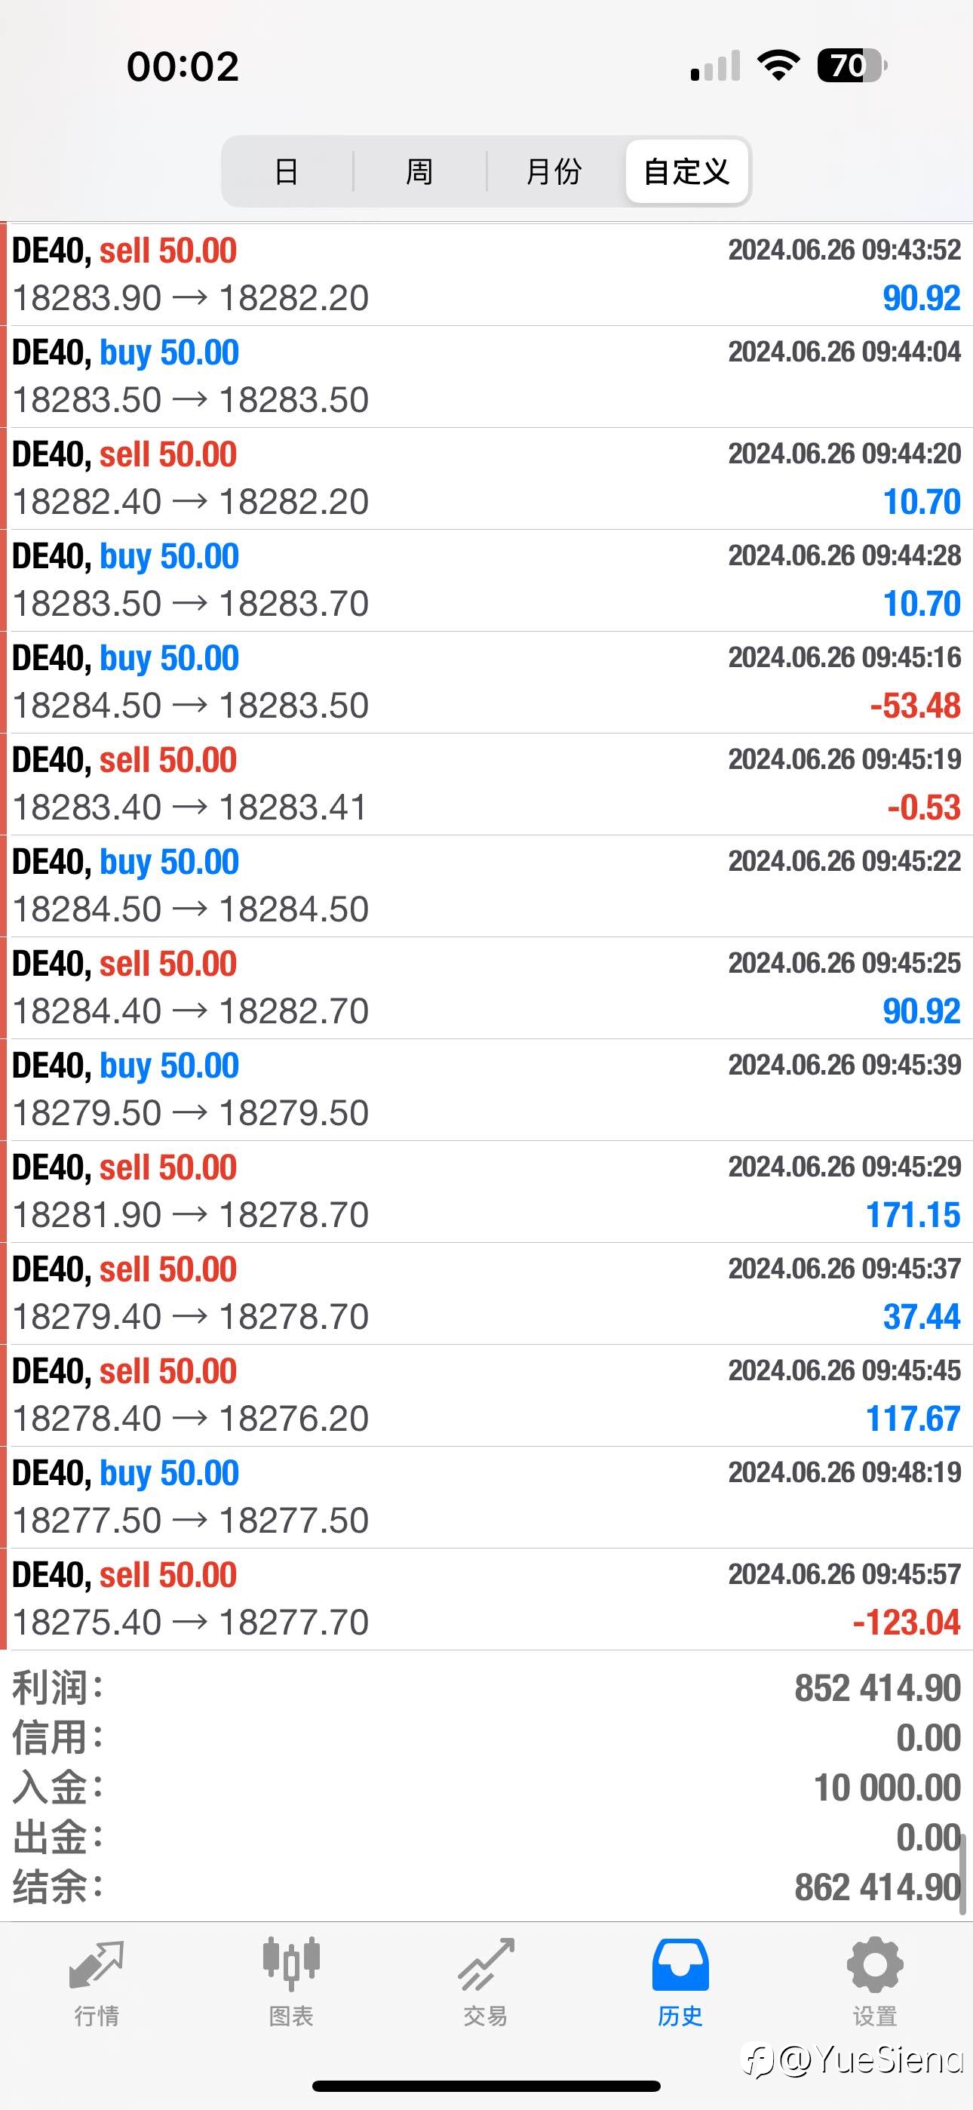The height and width of the screenshot is (2110, 973).
Task: Open the 交易 trade tab icon
Action: click(x=486, y=1964)
